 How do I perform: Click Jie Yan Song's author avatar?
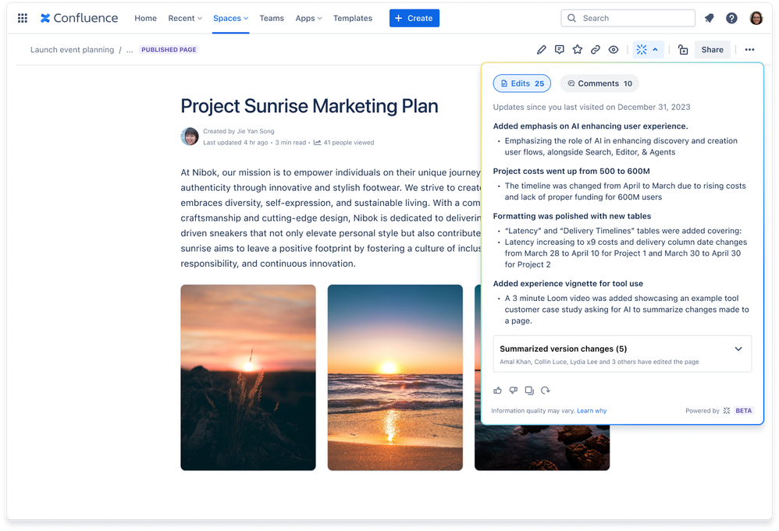point(190,136)
